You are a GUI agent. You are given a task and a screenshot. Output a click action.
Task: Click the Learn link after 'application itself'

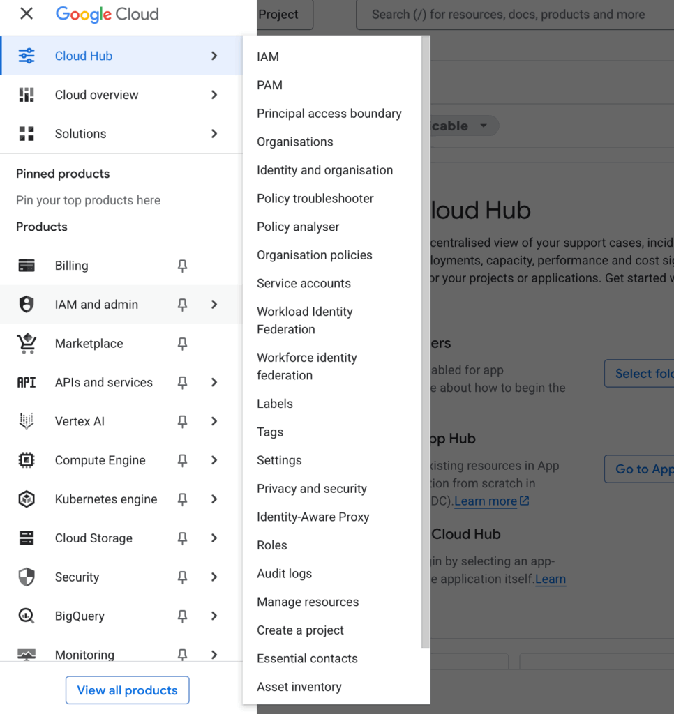tap(551, 579)
